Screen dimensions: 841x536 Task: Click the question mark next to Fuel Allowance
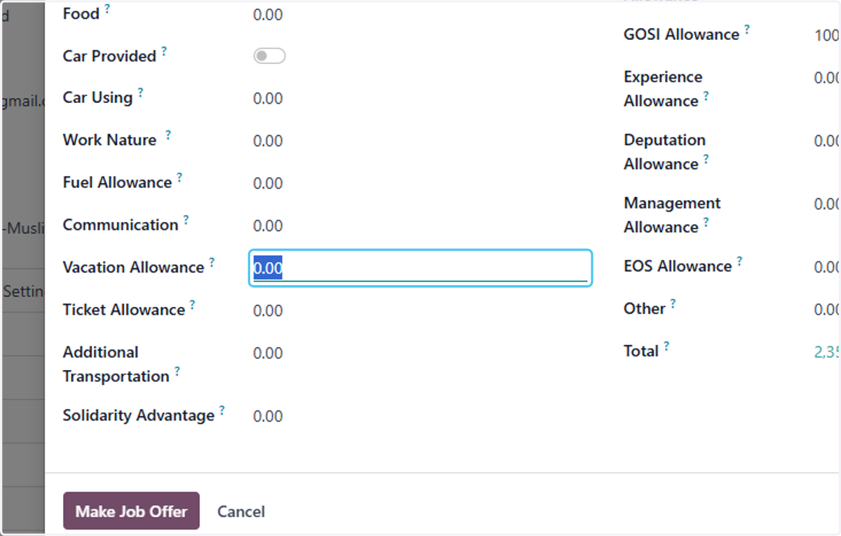click(179, 178)
